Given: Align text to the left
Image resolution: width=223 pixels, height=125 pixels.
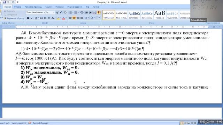Looking at the screenshot, I should click(x=70, y=18).
